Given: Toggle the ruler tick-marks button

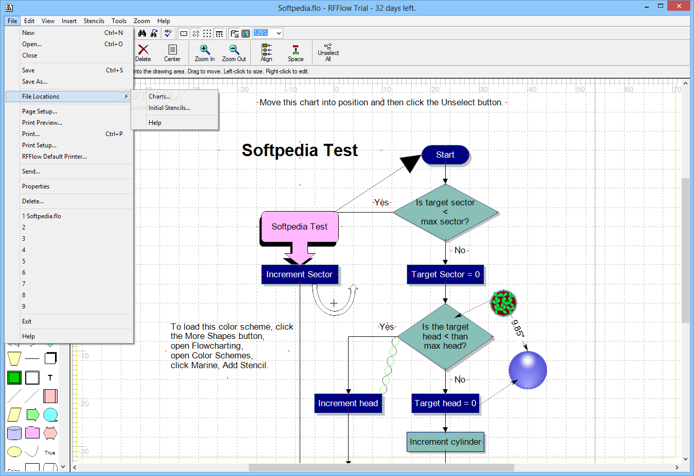Looking at the screenshot, I should coord(219,33).
